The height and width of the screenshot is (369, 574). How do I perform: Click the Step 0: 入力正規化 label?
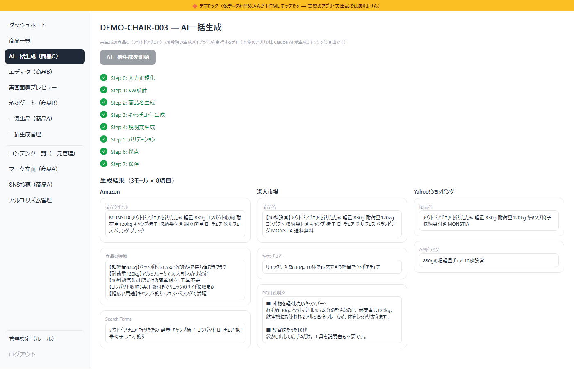click(x=132, y=78)
